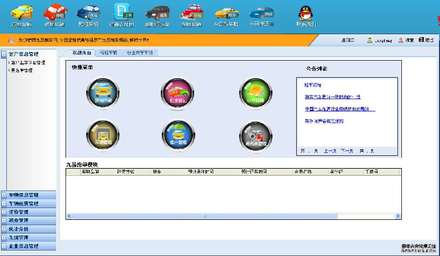The width and height of the screenshot is (440, 256).
Task: Click the black SUV overdue vehicles icon
Action: [x=157, y=13]
